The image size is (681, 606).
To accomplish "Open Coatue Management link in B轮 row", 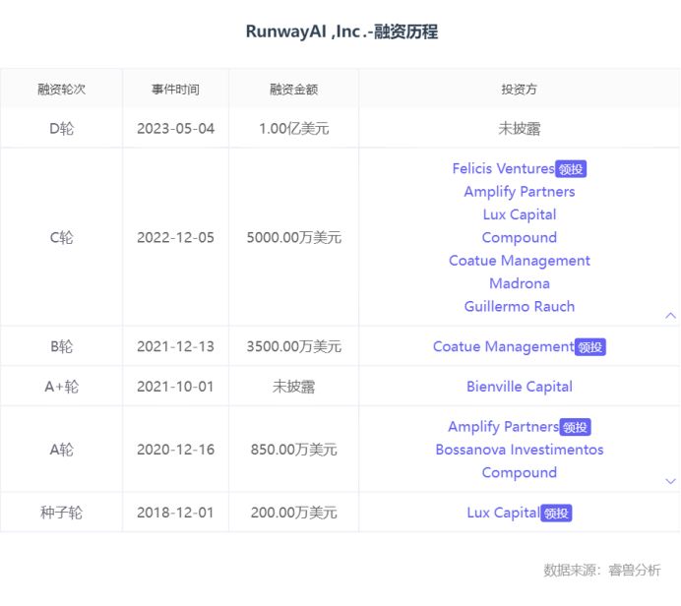I will coord(503,346).
